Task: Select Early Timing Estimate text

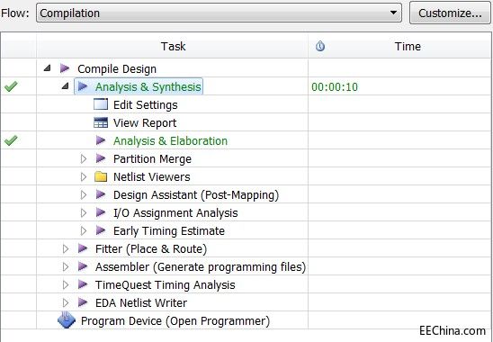Action: click(169, 231)
